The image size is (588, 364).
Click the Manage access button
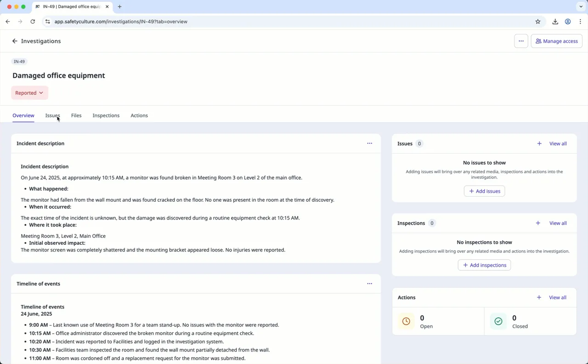(x=557, y=41)
